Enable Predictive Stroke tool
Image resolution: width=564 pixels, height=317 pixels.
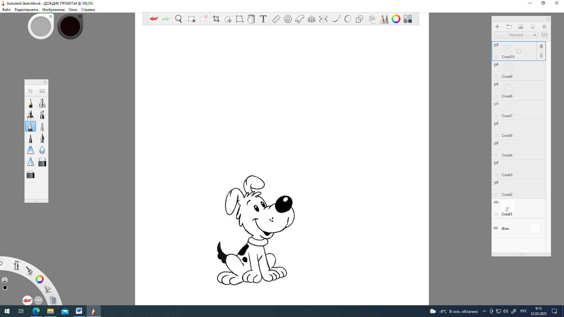tap(348, 19)
